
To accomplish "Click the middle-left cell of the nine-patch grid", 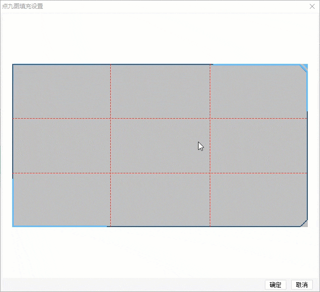I will 61,146.
